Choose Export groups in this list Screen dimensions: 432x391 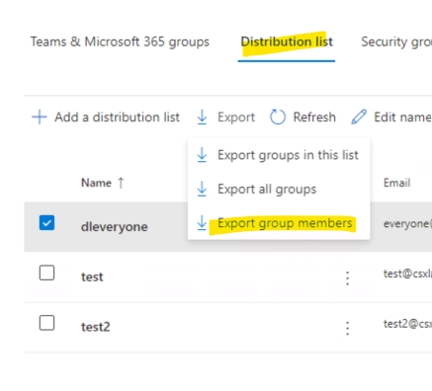point(288,155)
